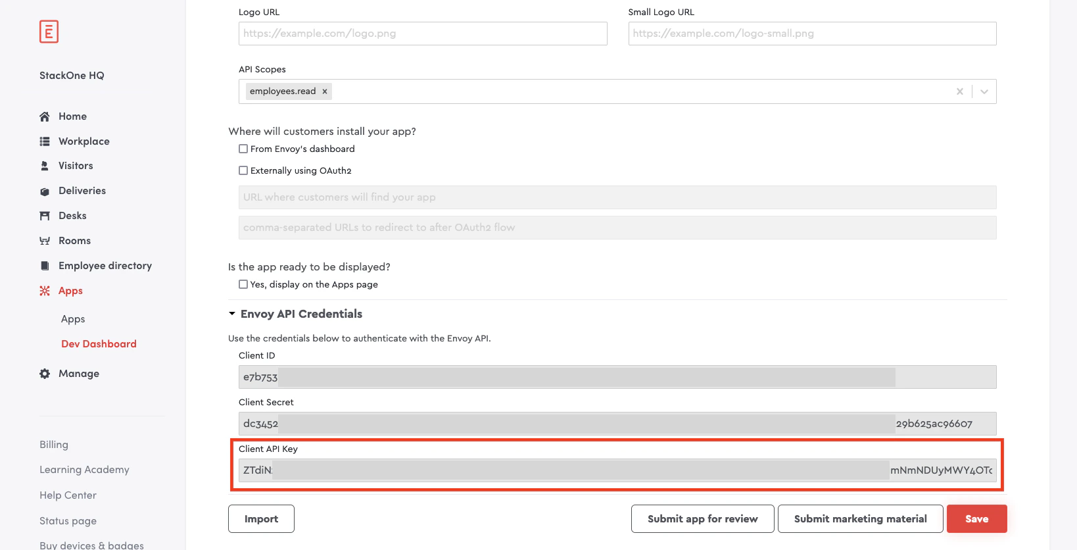The width and height of the screenshot is (1077, 550).
Task: Check Externally using OAuth2
Action: click(x=243, y=170)
